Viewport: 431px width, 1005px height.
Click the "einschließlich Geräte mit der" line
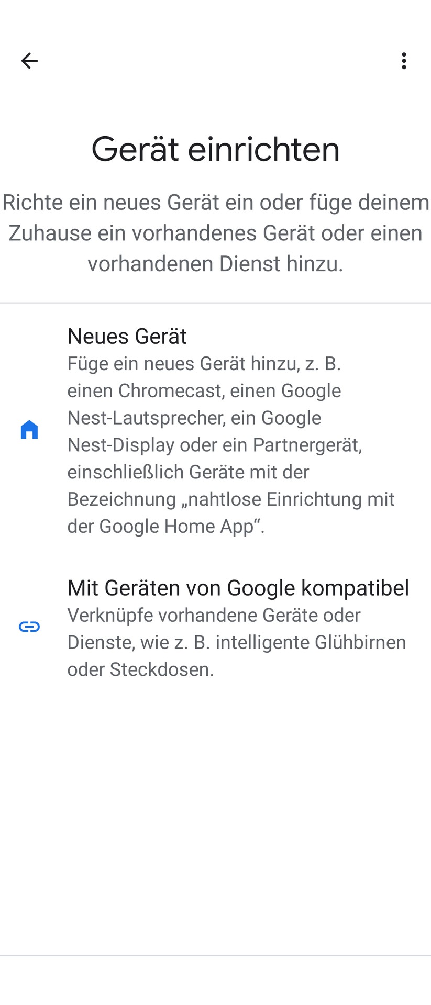[188, 472]
